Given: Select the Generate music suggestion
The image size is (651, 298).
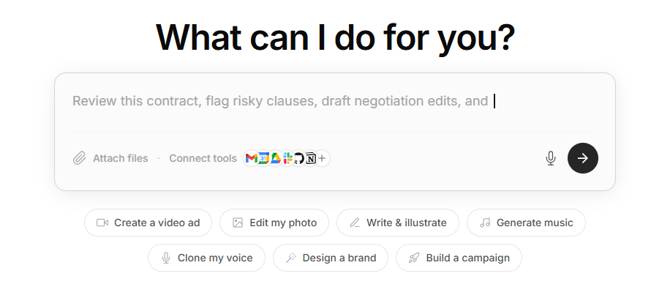Looking at the screenshot, I should pyautogui.click(x=526, y=223).
